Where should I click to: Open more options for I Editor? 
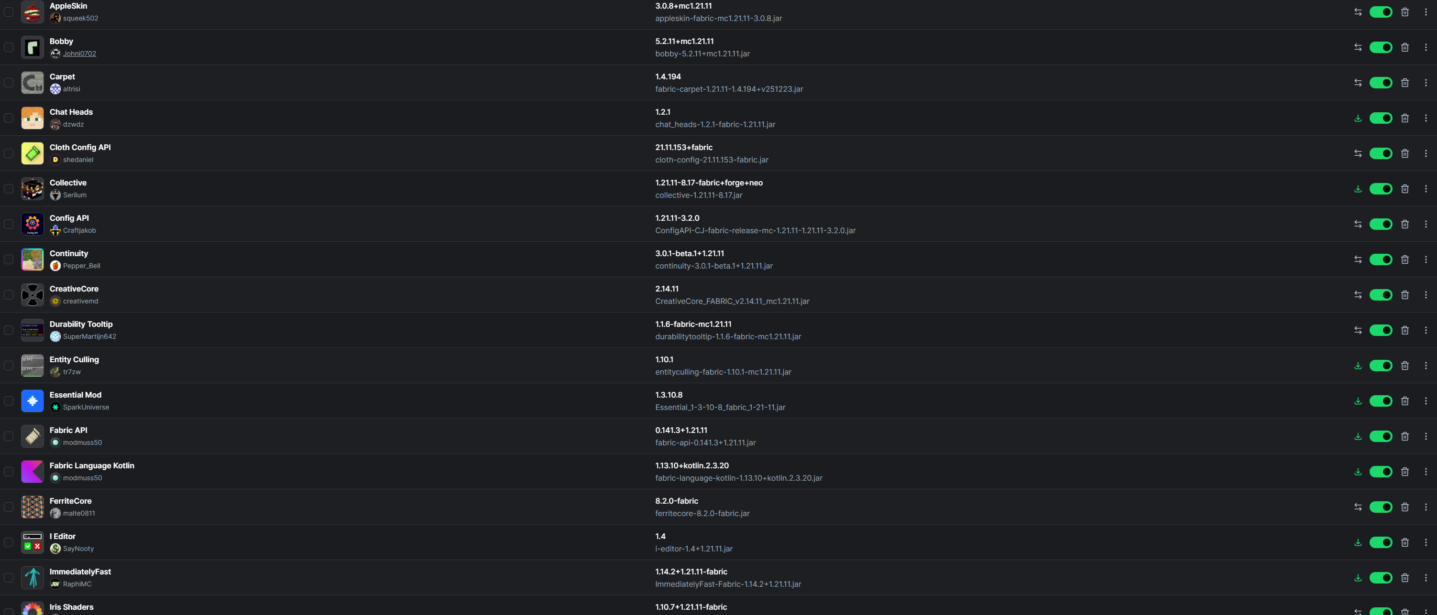click(x=1426, y=542)
